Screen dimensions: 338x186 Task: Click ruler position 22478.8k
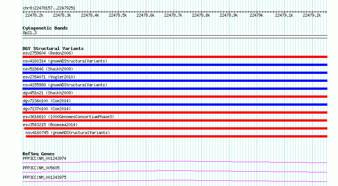201,15
